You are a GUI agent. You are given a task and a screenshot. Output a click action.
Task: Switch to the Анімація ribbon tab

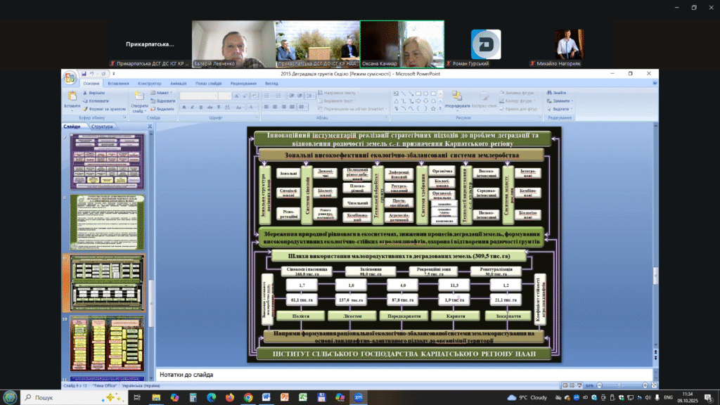click(x=178, y=83)
